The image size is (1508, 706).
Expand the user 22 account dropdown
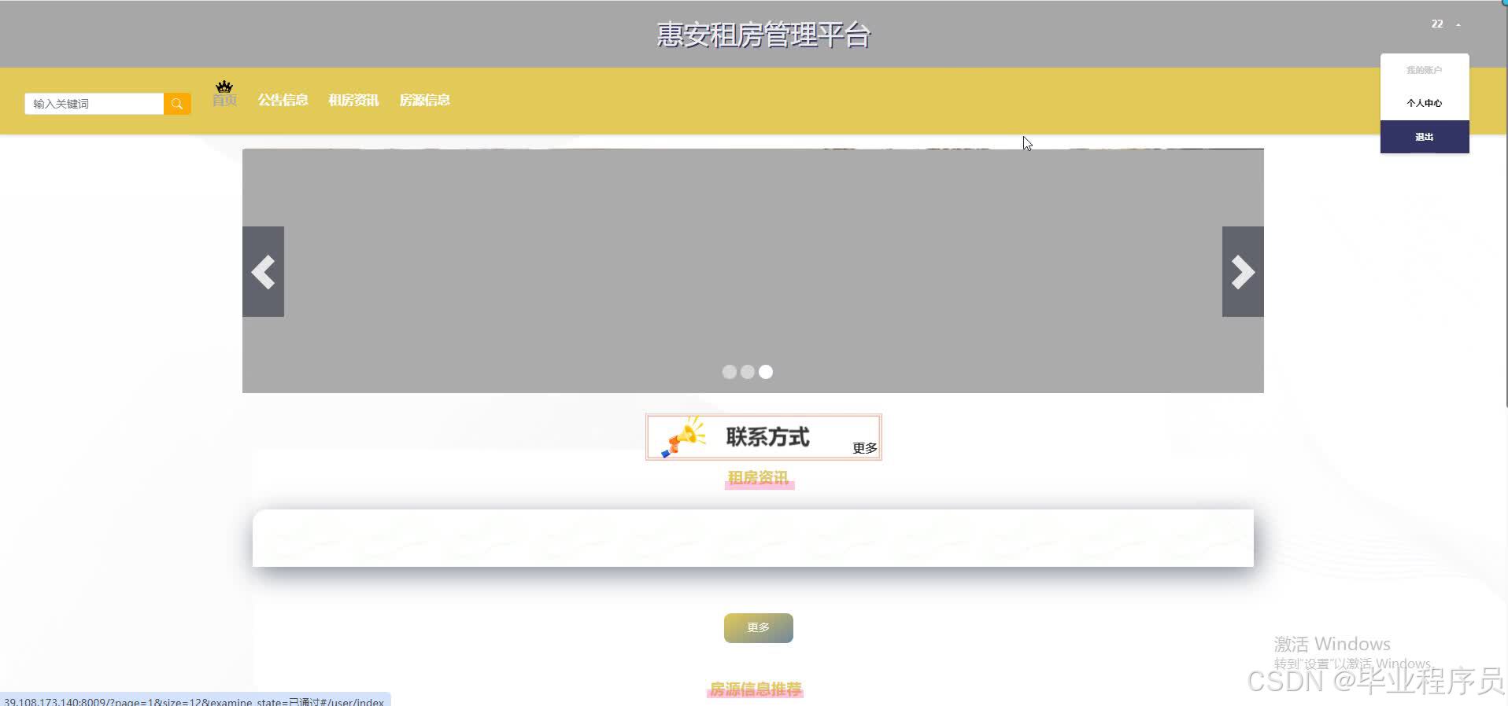click(x=1445, y=24)
